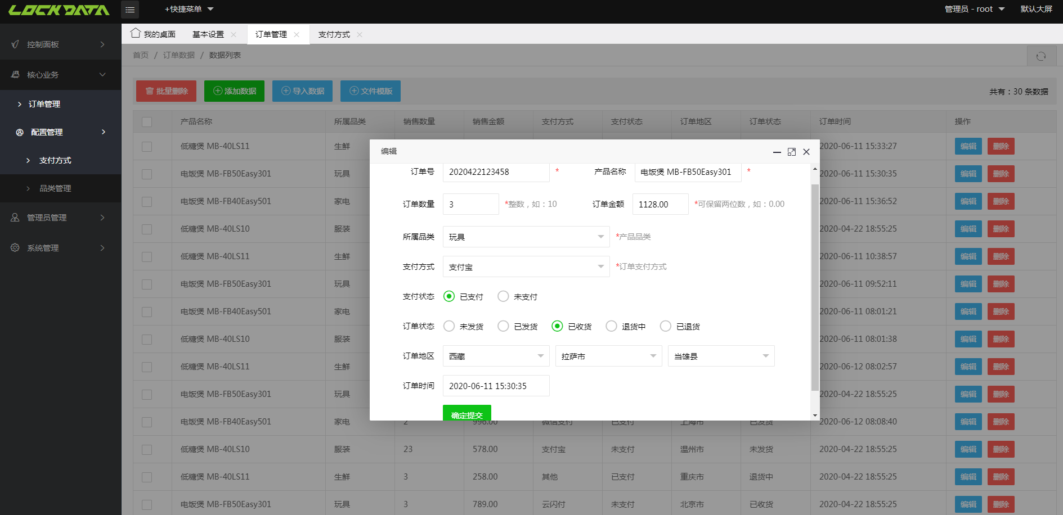Switch to the 支付方式 tab
This screenshot has height=515, width=1063.
(334, 34)
